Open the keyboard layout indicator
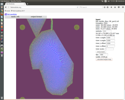The image size is (125, 100). 106,1
